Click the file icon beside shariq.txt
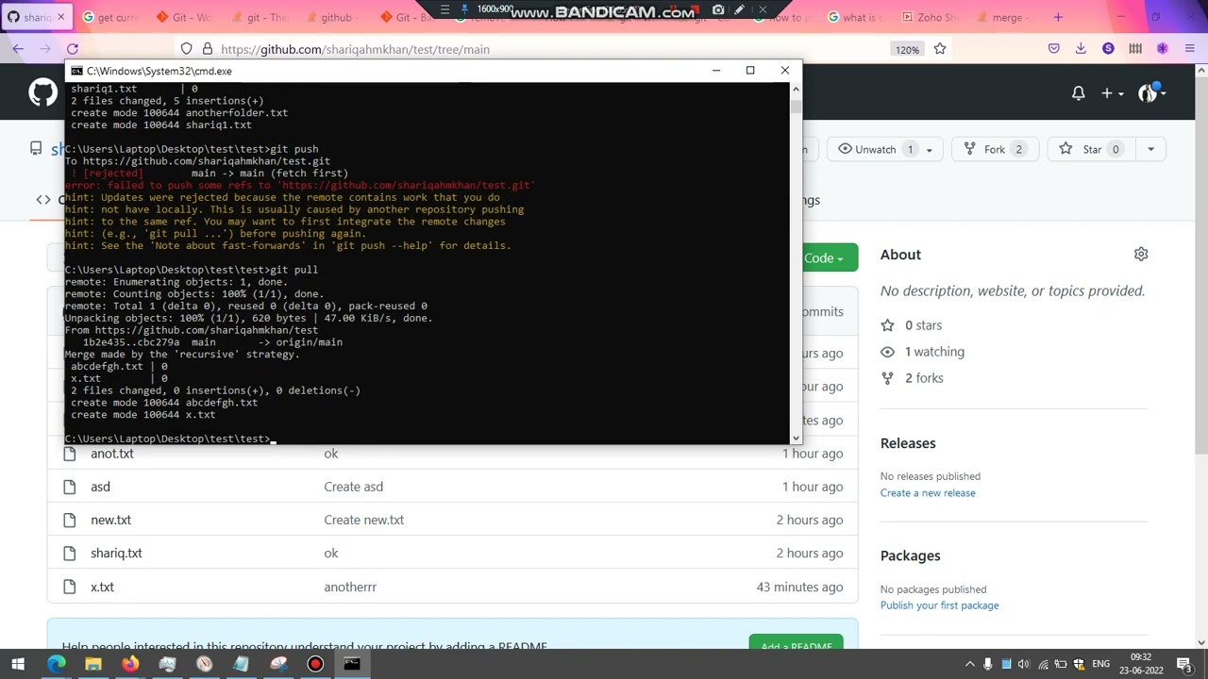 click(69, 553)
